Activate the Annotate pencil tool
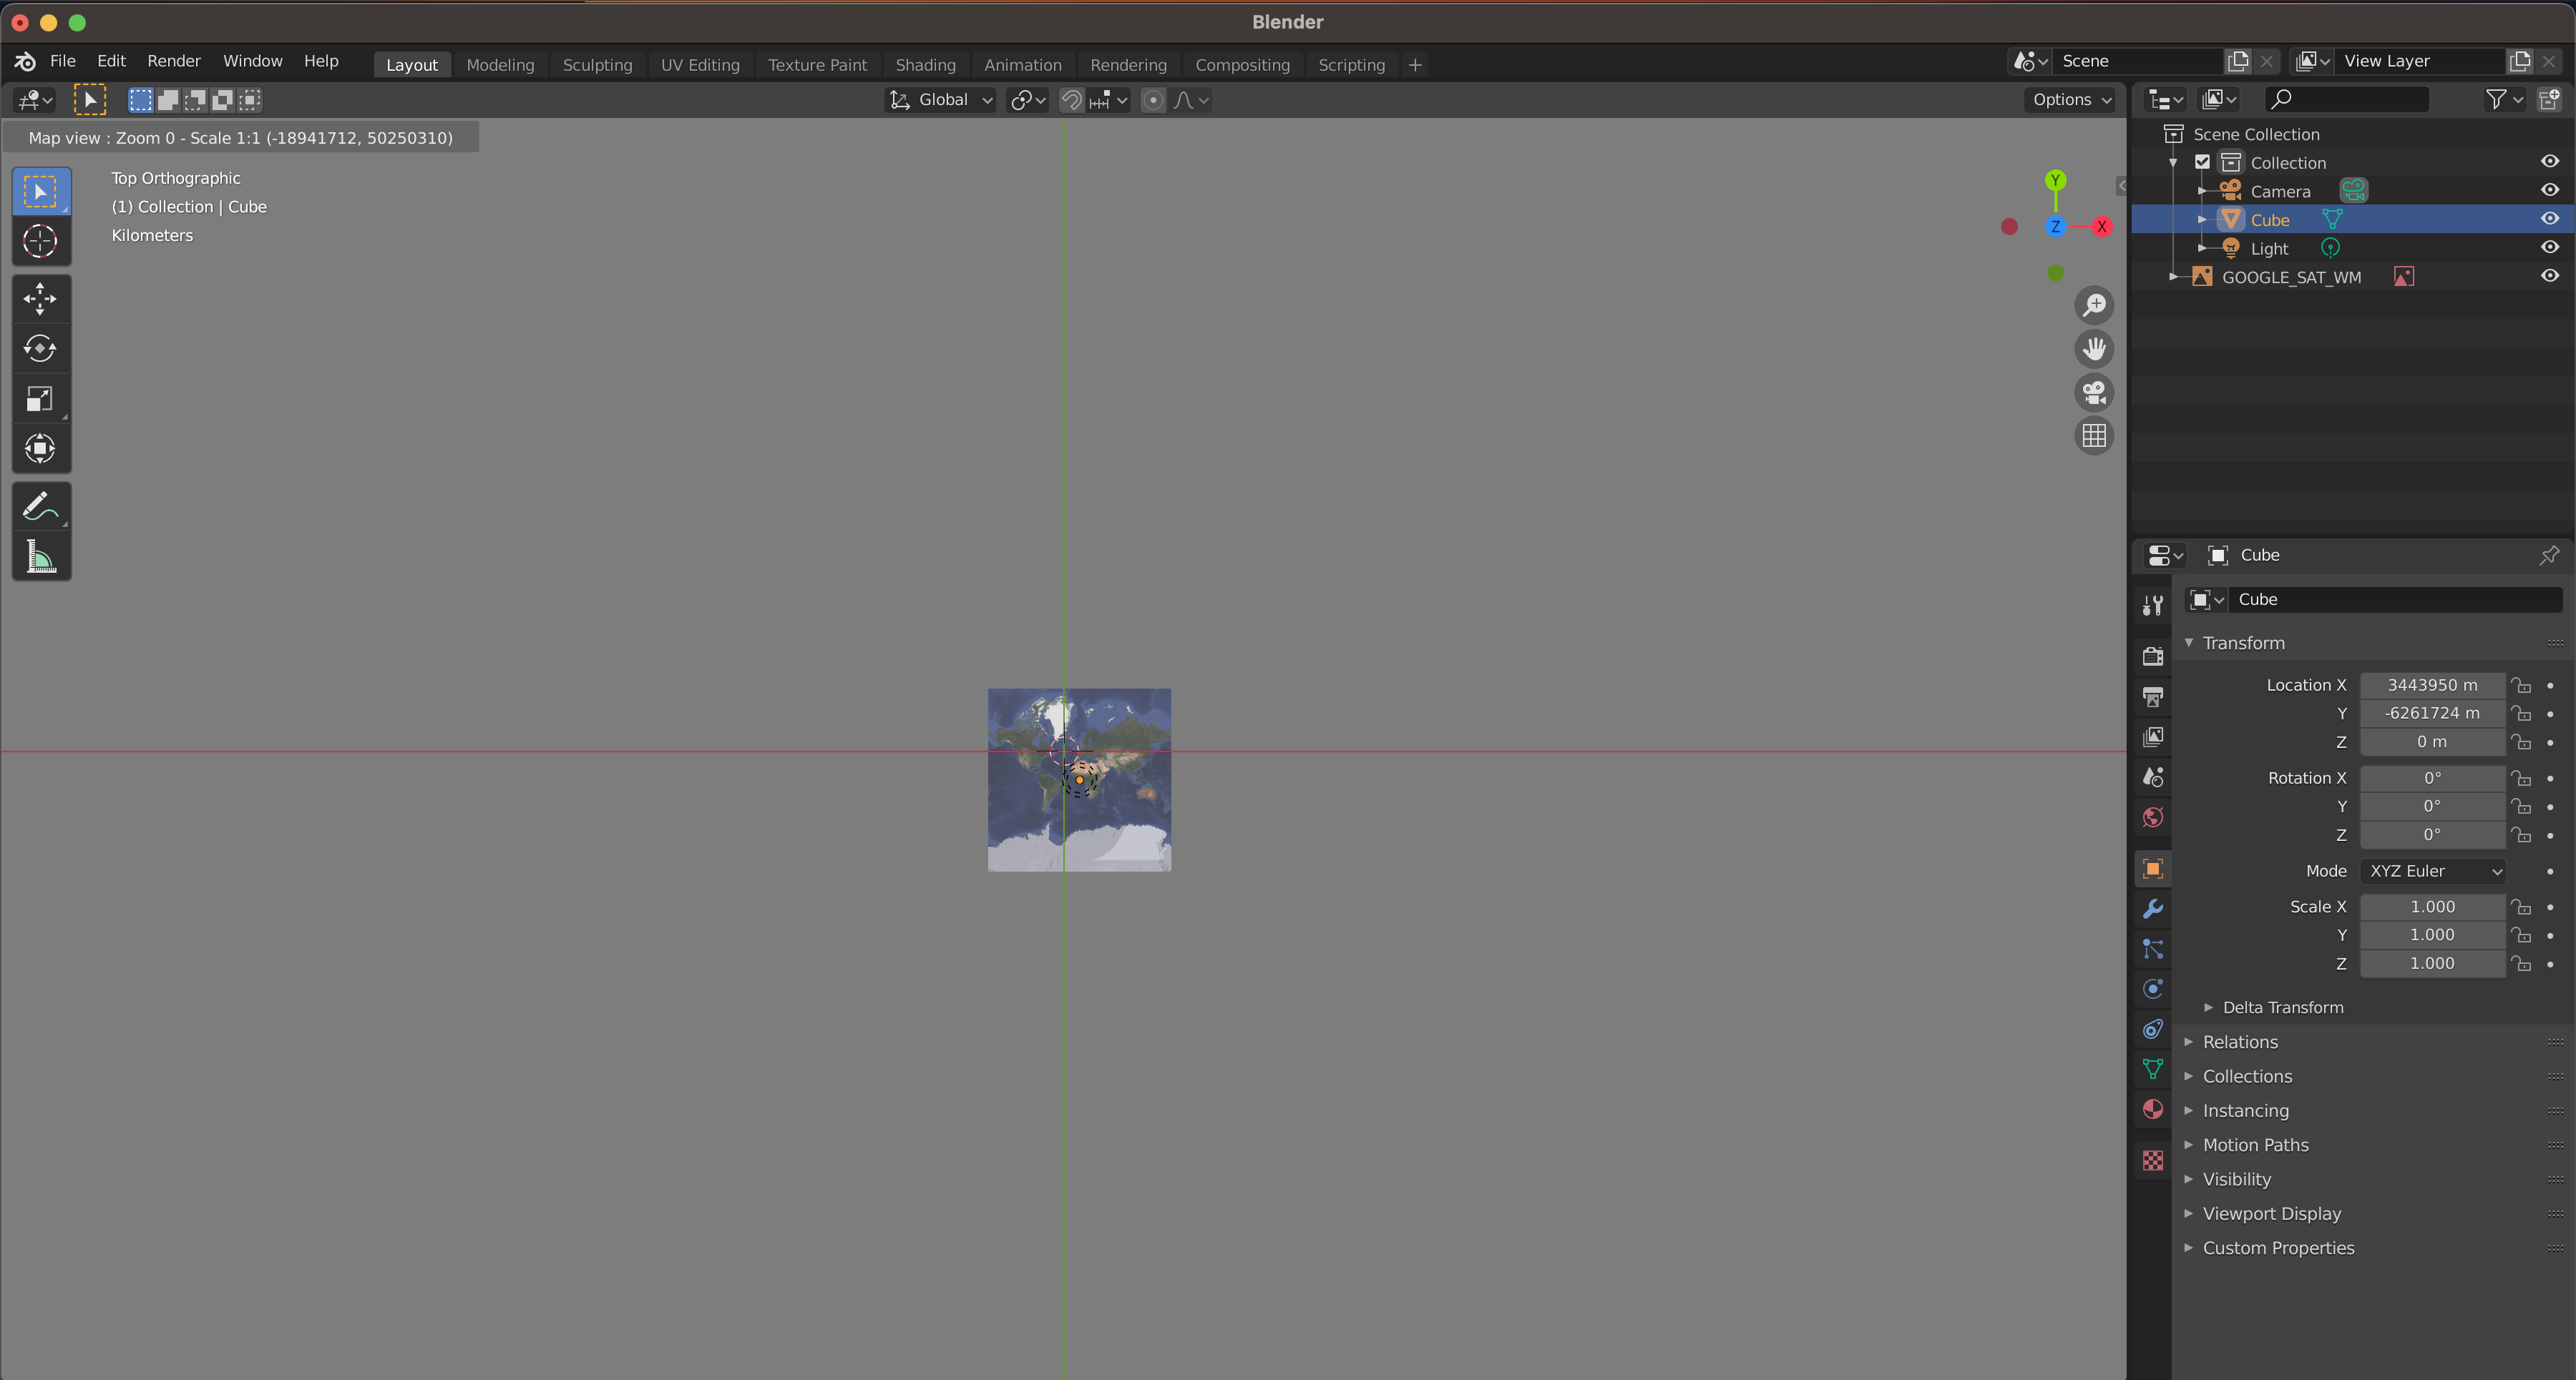The width and height of the screenshot is (2576, 1380). click(x=40, y=507)
